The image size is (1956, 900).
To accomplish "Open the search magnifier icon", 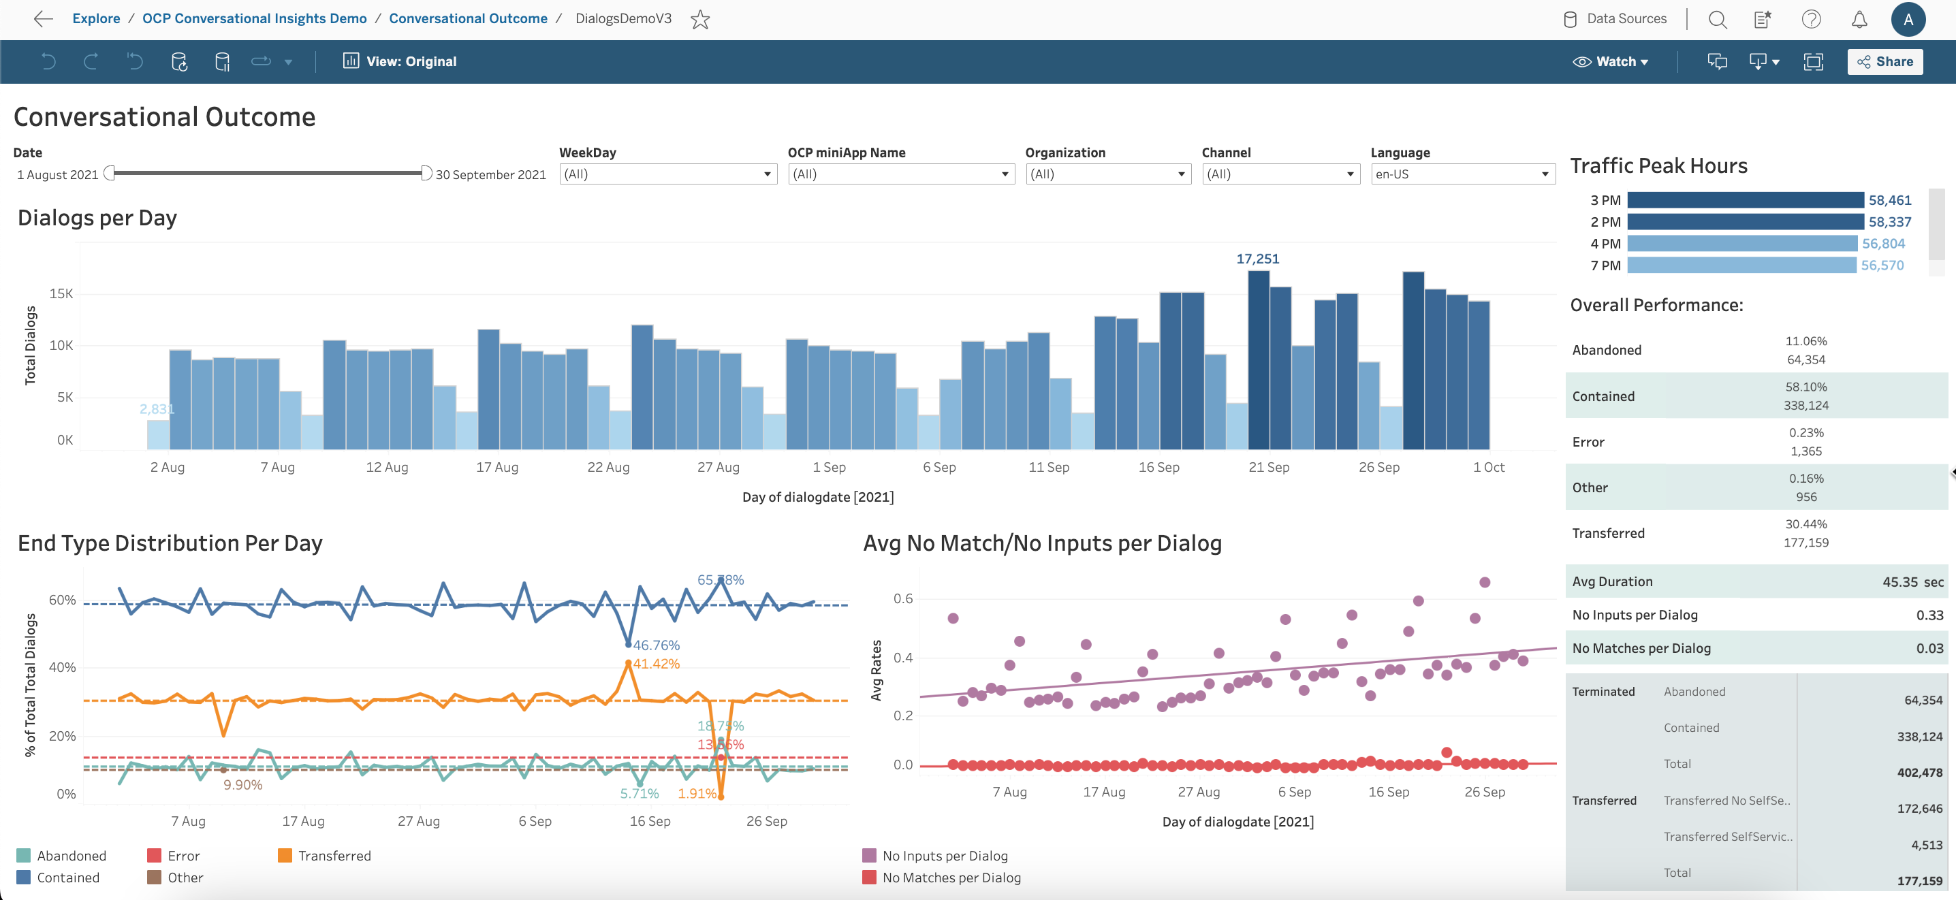I will coord(1717,19).
